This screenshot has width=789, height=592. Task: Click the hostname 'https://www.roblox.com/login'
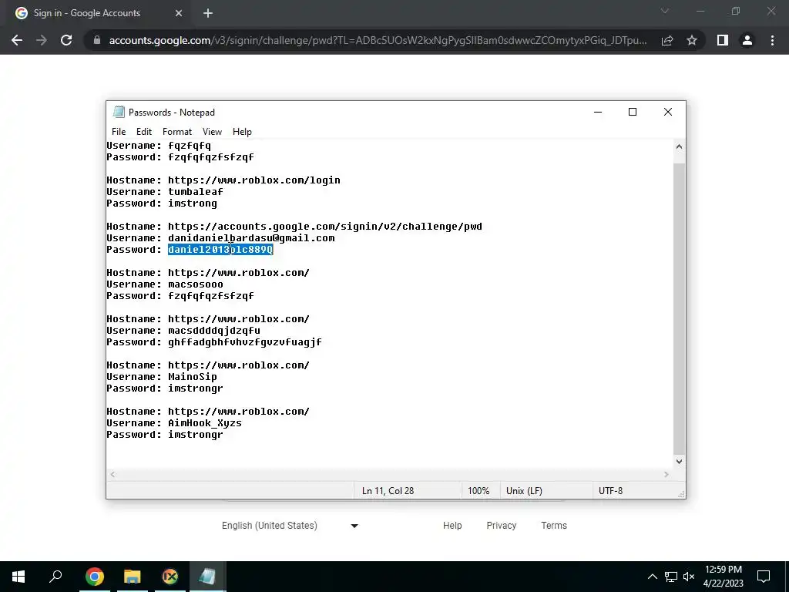point(254,180)
